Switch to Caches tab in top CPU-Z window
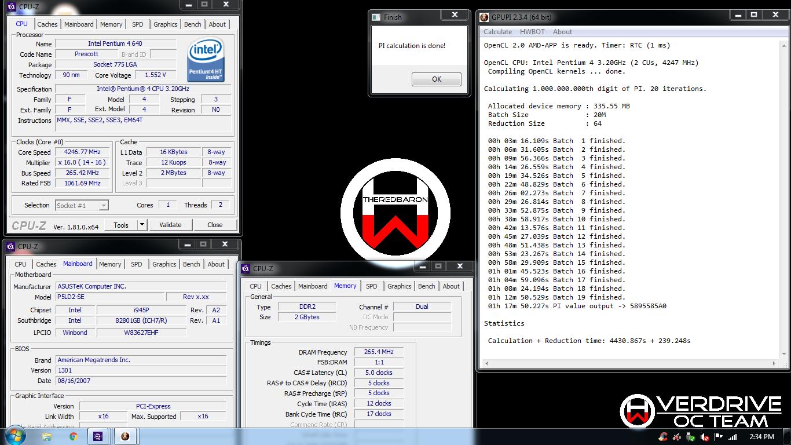The height and width of the screenshot is (445, 791). tap(47, 24)
